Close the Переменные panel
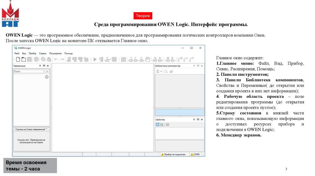Screen dimensions: 315x176 48,66
